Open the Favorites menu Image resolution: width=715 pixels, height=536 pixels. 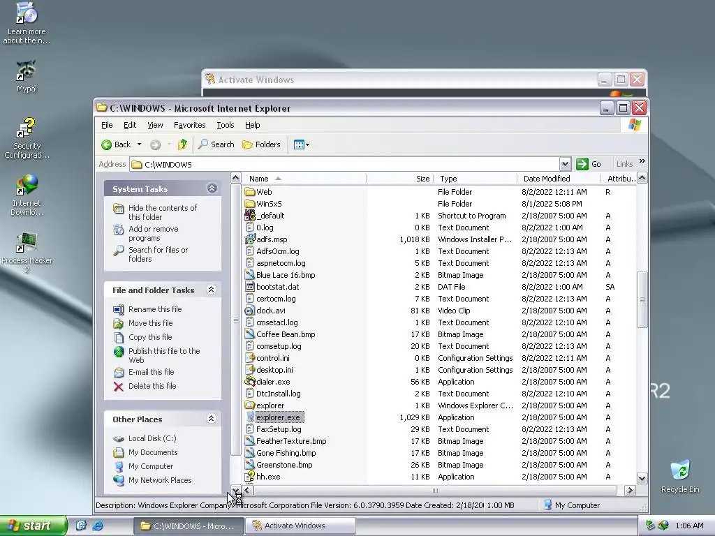[189, 125]
